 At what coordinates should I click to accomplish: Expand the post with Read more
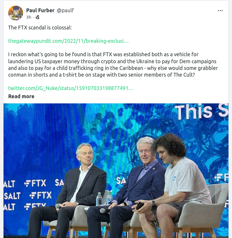(x=21, y=96)
